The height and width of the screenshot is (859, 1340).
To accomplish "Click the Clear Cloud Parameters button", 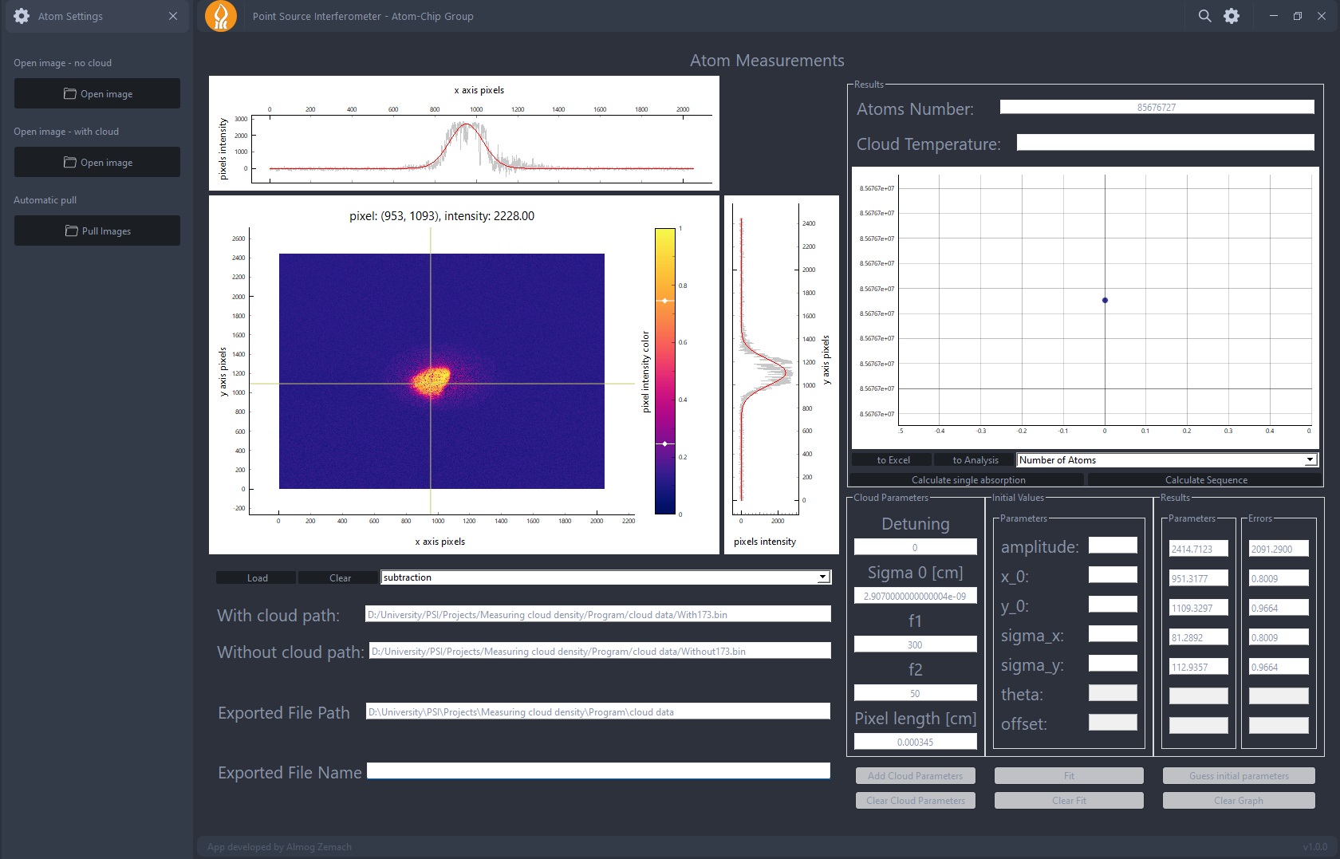I will [x=915, y=800].
